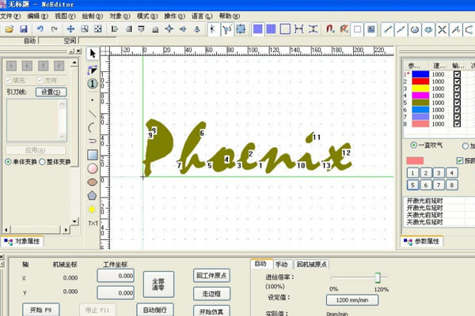Click the feed rate slider handle
The height and width of the screenshot is (316, 475).
[378, 276]
